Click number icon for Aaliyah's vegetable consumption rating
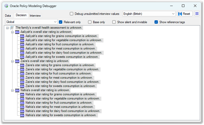 coord(22,40)
